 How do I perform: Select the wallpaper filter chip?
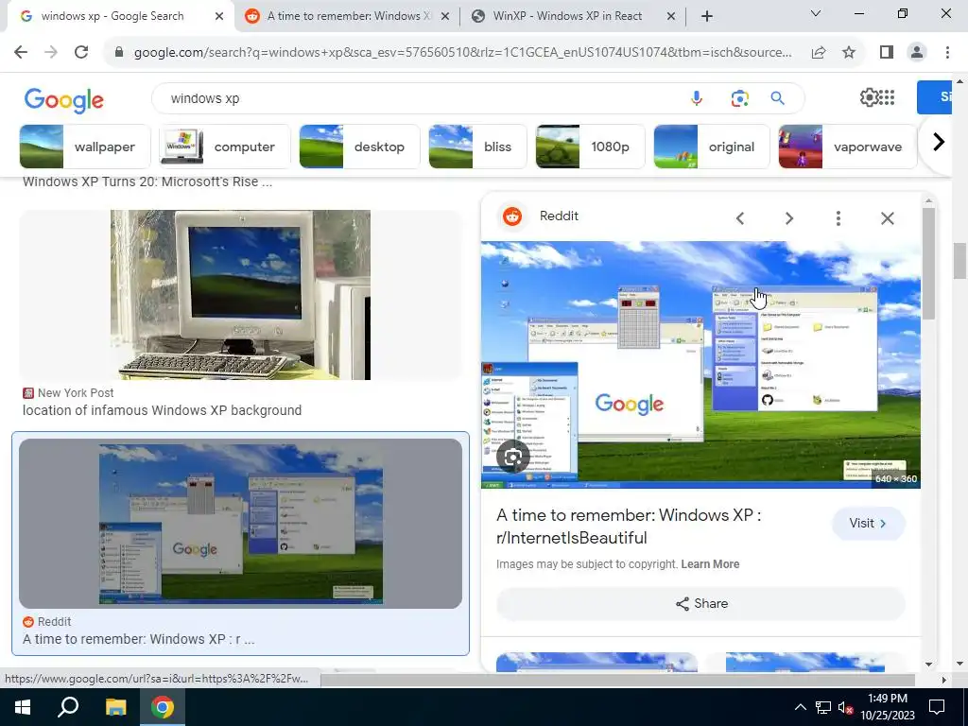(x=85, y=147)
